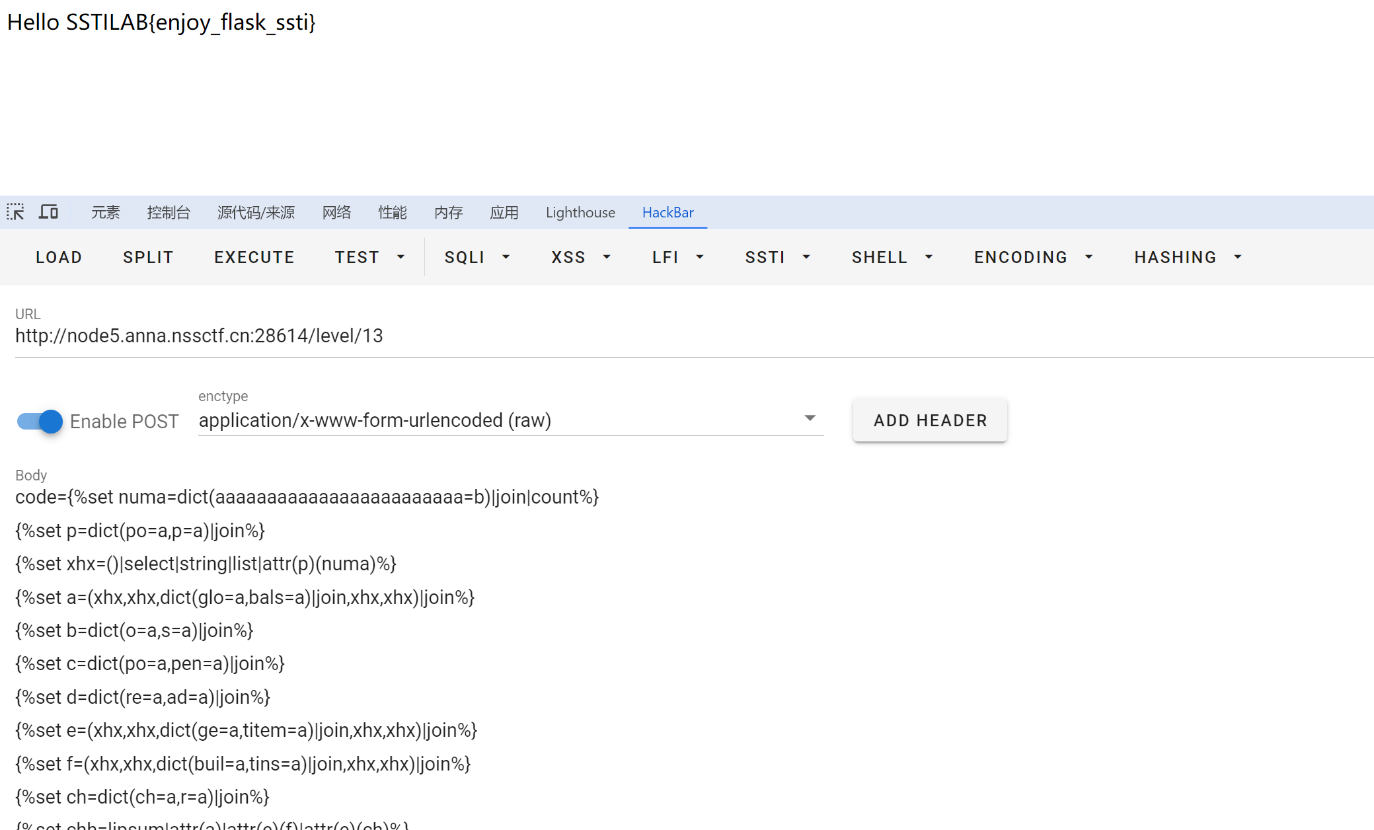Open the 控制台 devtools tab
The width and height of the screenshot is (1374, 830).
click(x=169, y=212)
